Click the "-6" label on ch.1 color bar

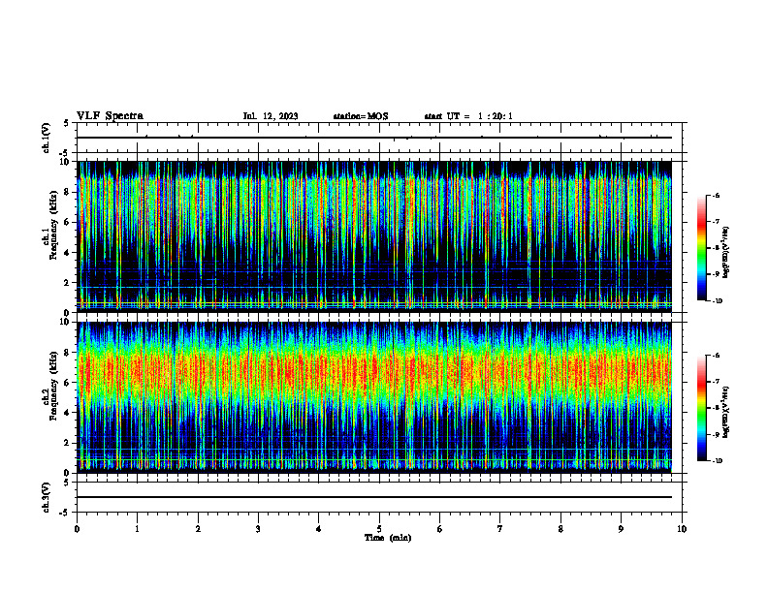point(716,195)
